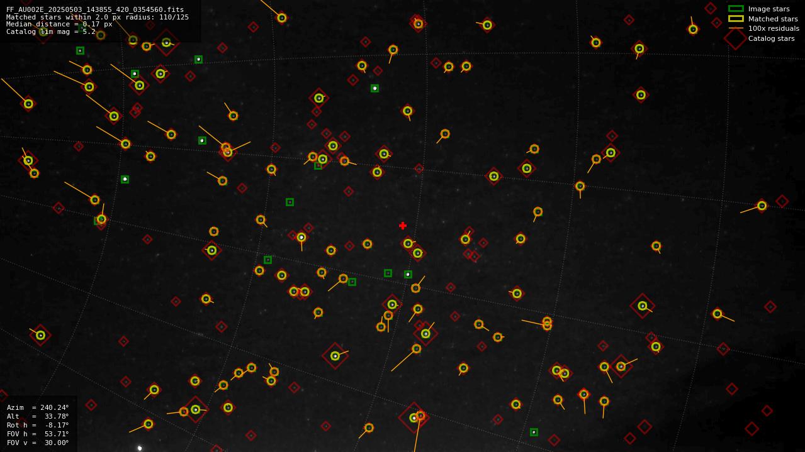Click the green Image stars legend square
805x452 pixels.
736,9
